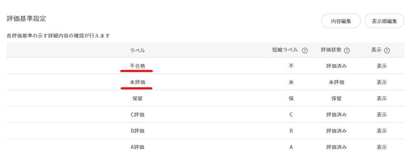409x154 pixels.
Task: Click the A評価 label
Action: tap(137, 147)
